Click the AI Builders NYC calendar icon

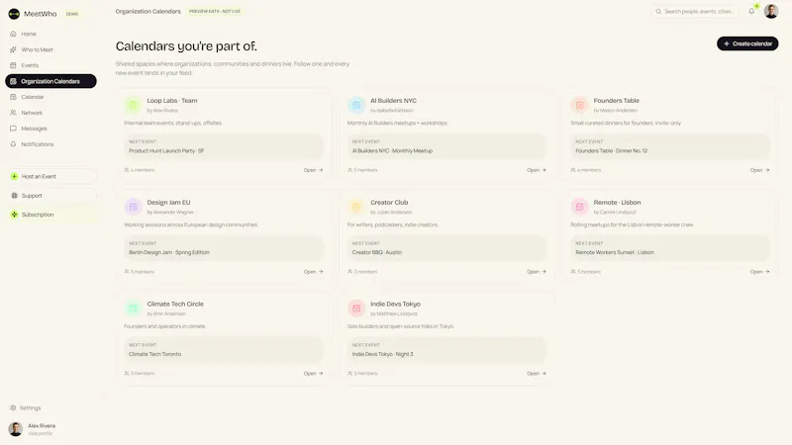356,105
